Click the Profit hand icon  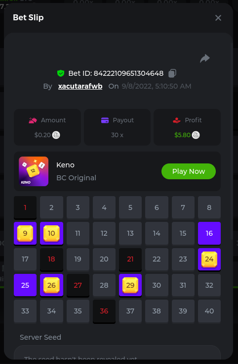point(177,120)
